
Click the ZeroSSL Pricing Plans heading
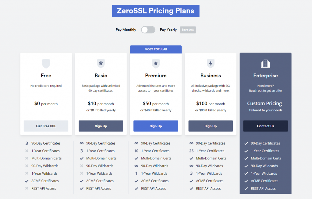point(156,11)
